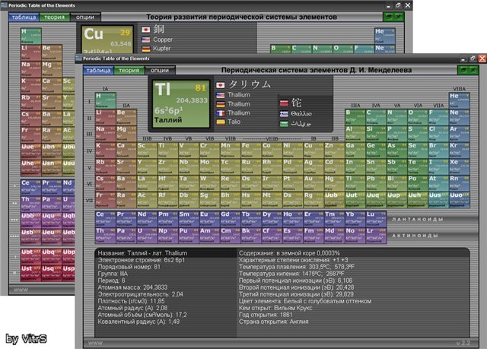Select the Ust cell in the back window
This screenshot has width=487, height=349.
30,273
